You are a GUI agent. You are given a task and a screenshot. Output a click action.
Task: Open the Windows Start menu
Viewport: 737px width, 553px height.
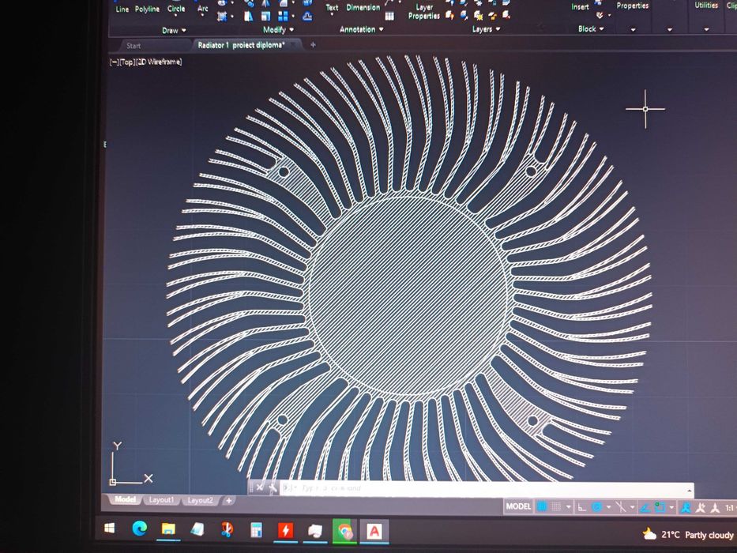(x=110, y=529)
